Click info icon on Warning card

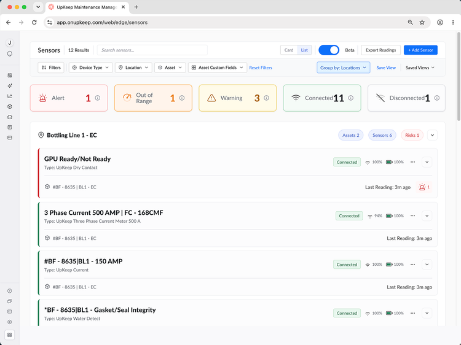coord(266,98)
